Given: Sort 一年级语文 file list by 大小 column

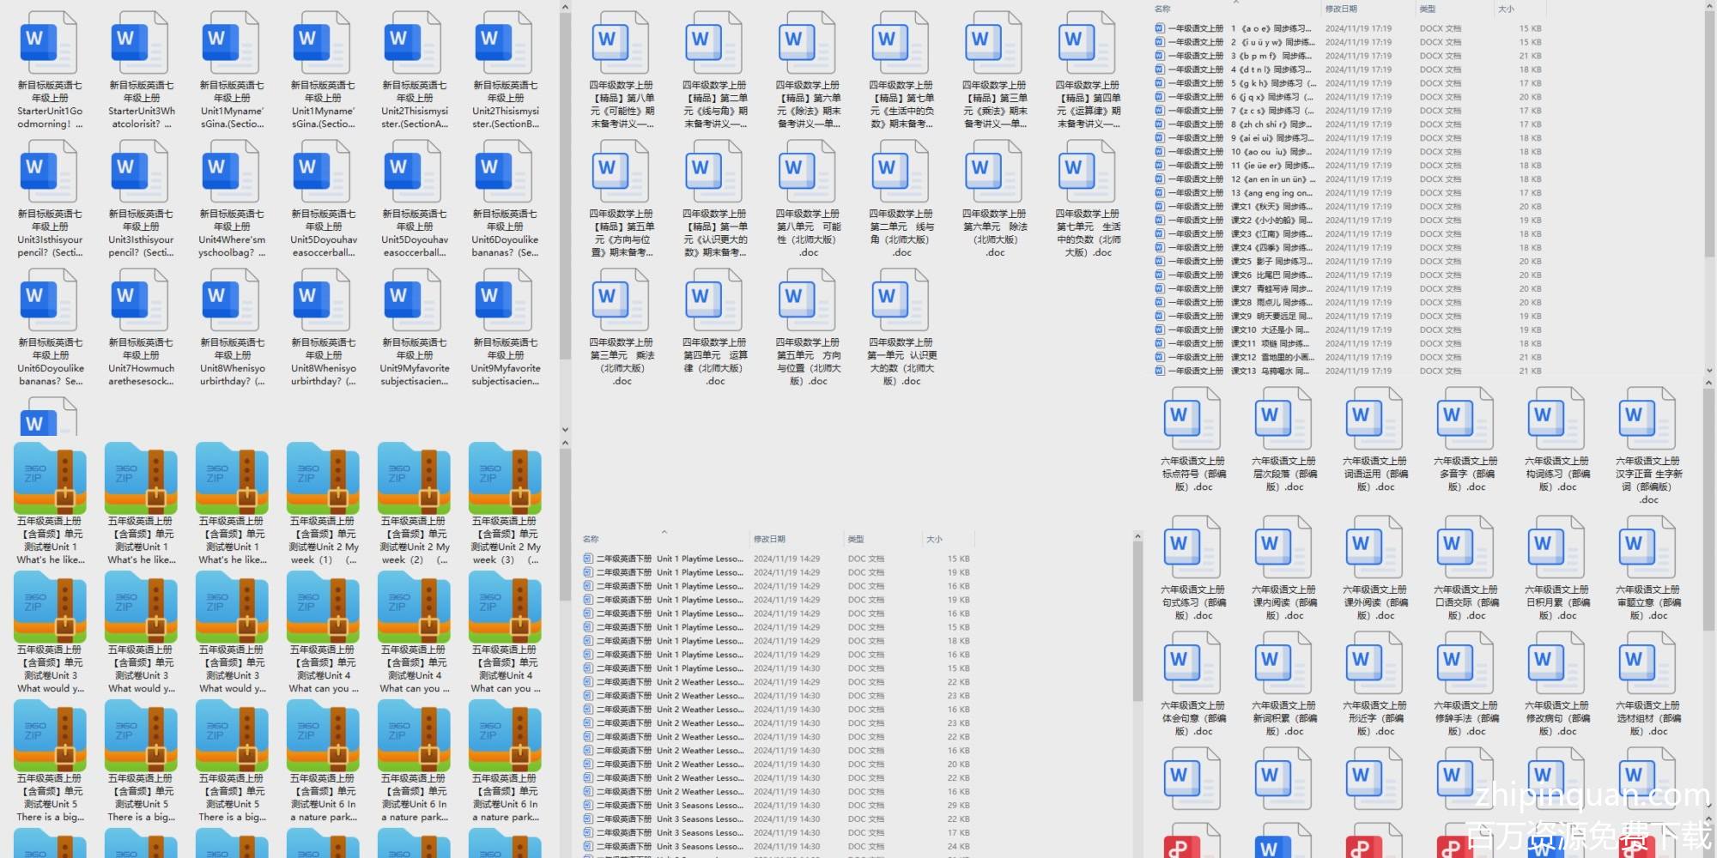Looking at the screenshot, I should [x=1506, y=9].
